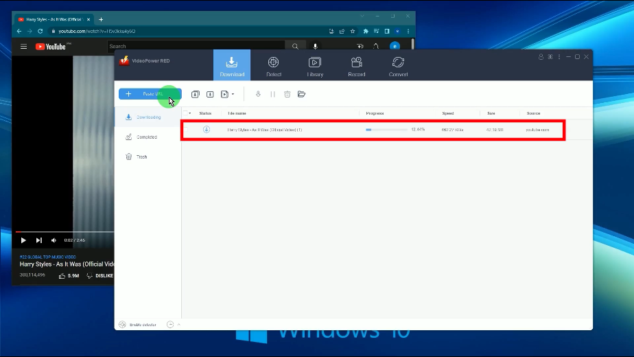Image resolution: width=634 pixels, height=357 pixels.
Task: Toggle the select-all checkbox in table header
Action: (x=185, y=113)
